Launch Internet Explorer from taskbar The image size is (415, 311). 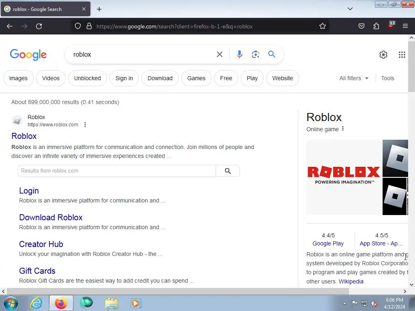(36, 303)
